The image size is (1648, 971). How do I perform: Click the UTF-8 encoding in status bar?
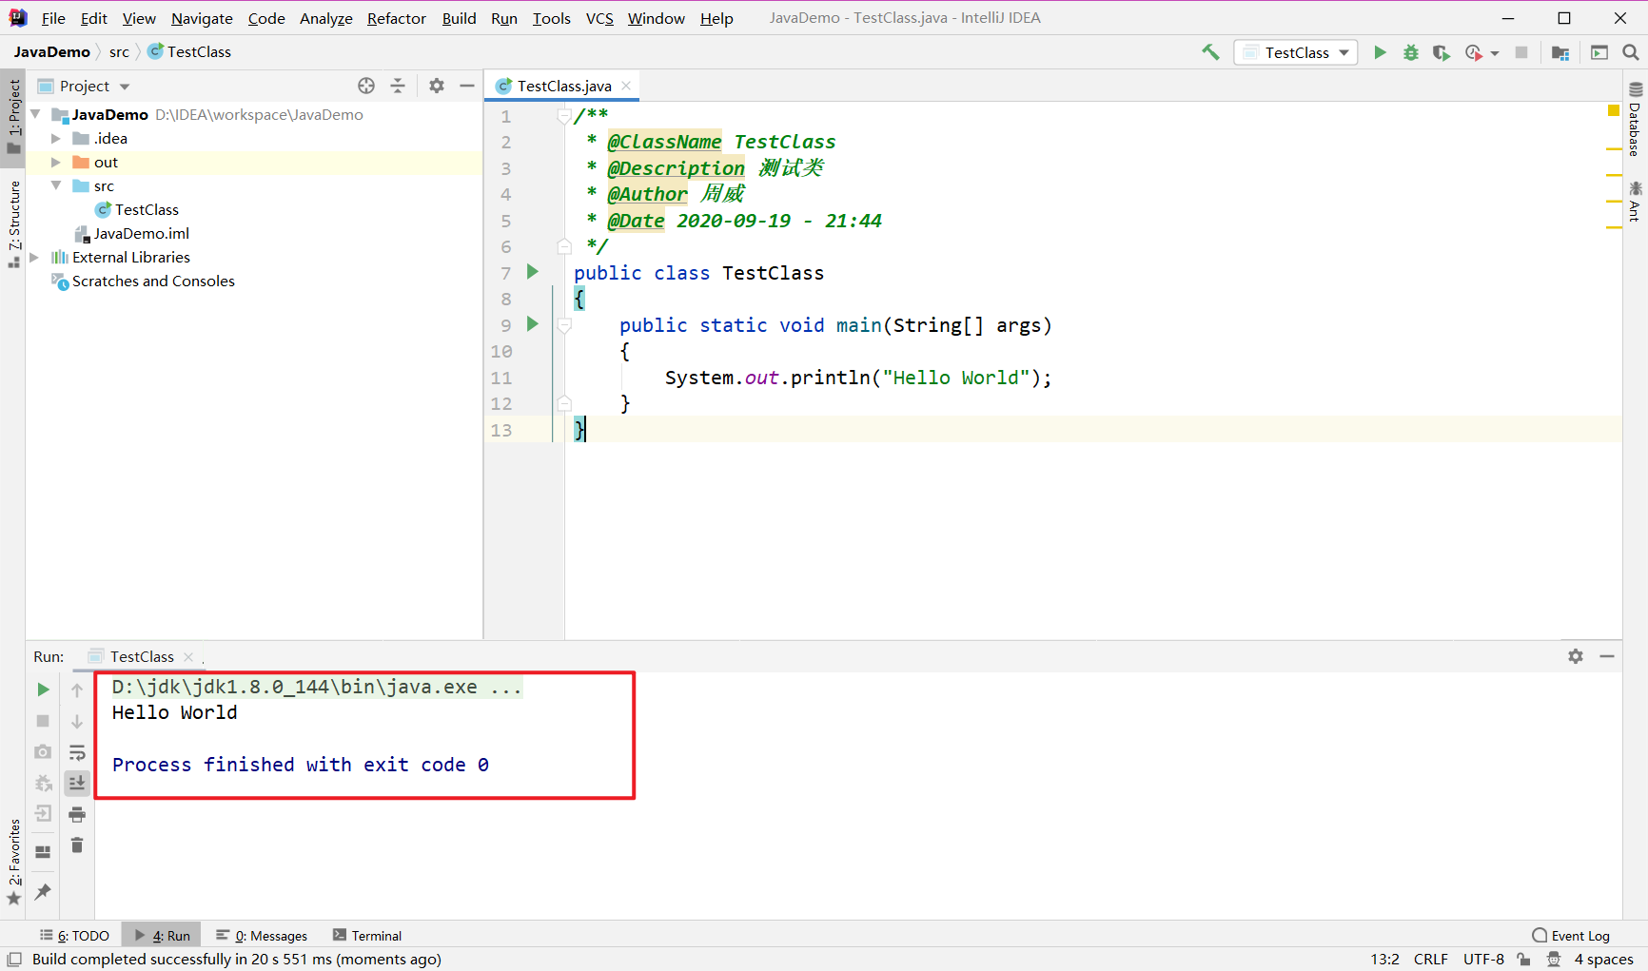click(1483, 960)
